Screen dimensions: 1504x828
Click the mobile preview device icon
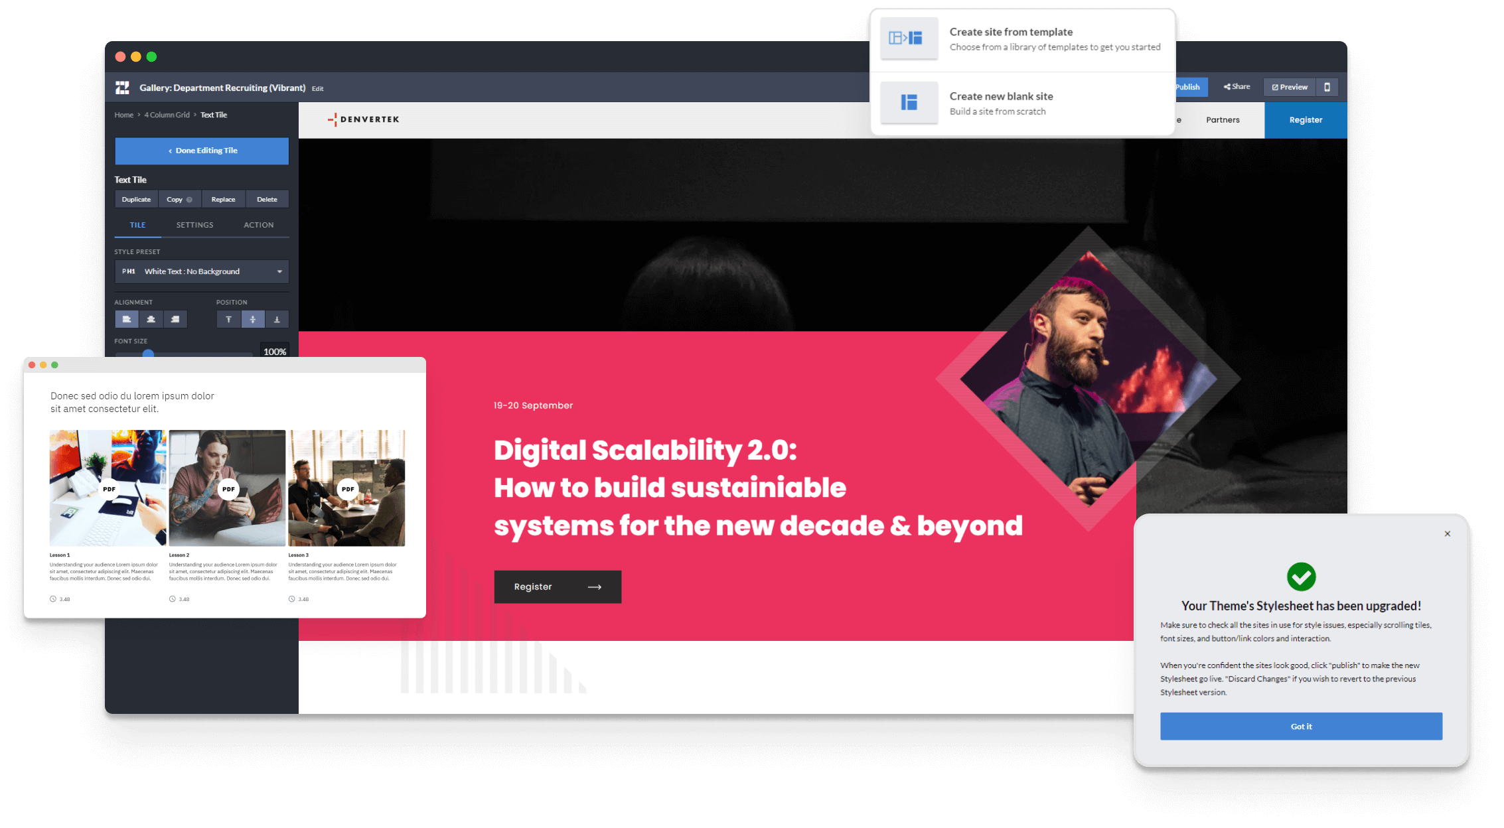tap(1327, 87)
